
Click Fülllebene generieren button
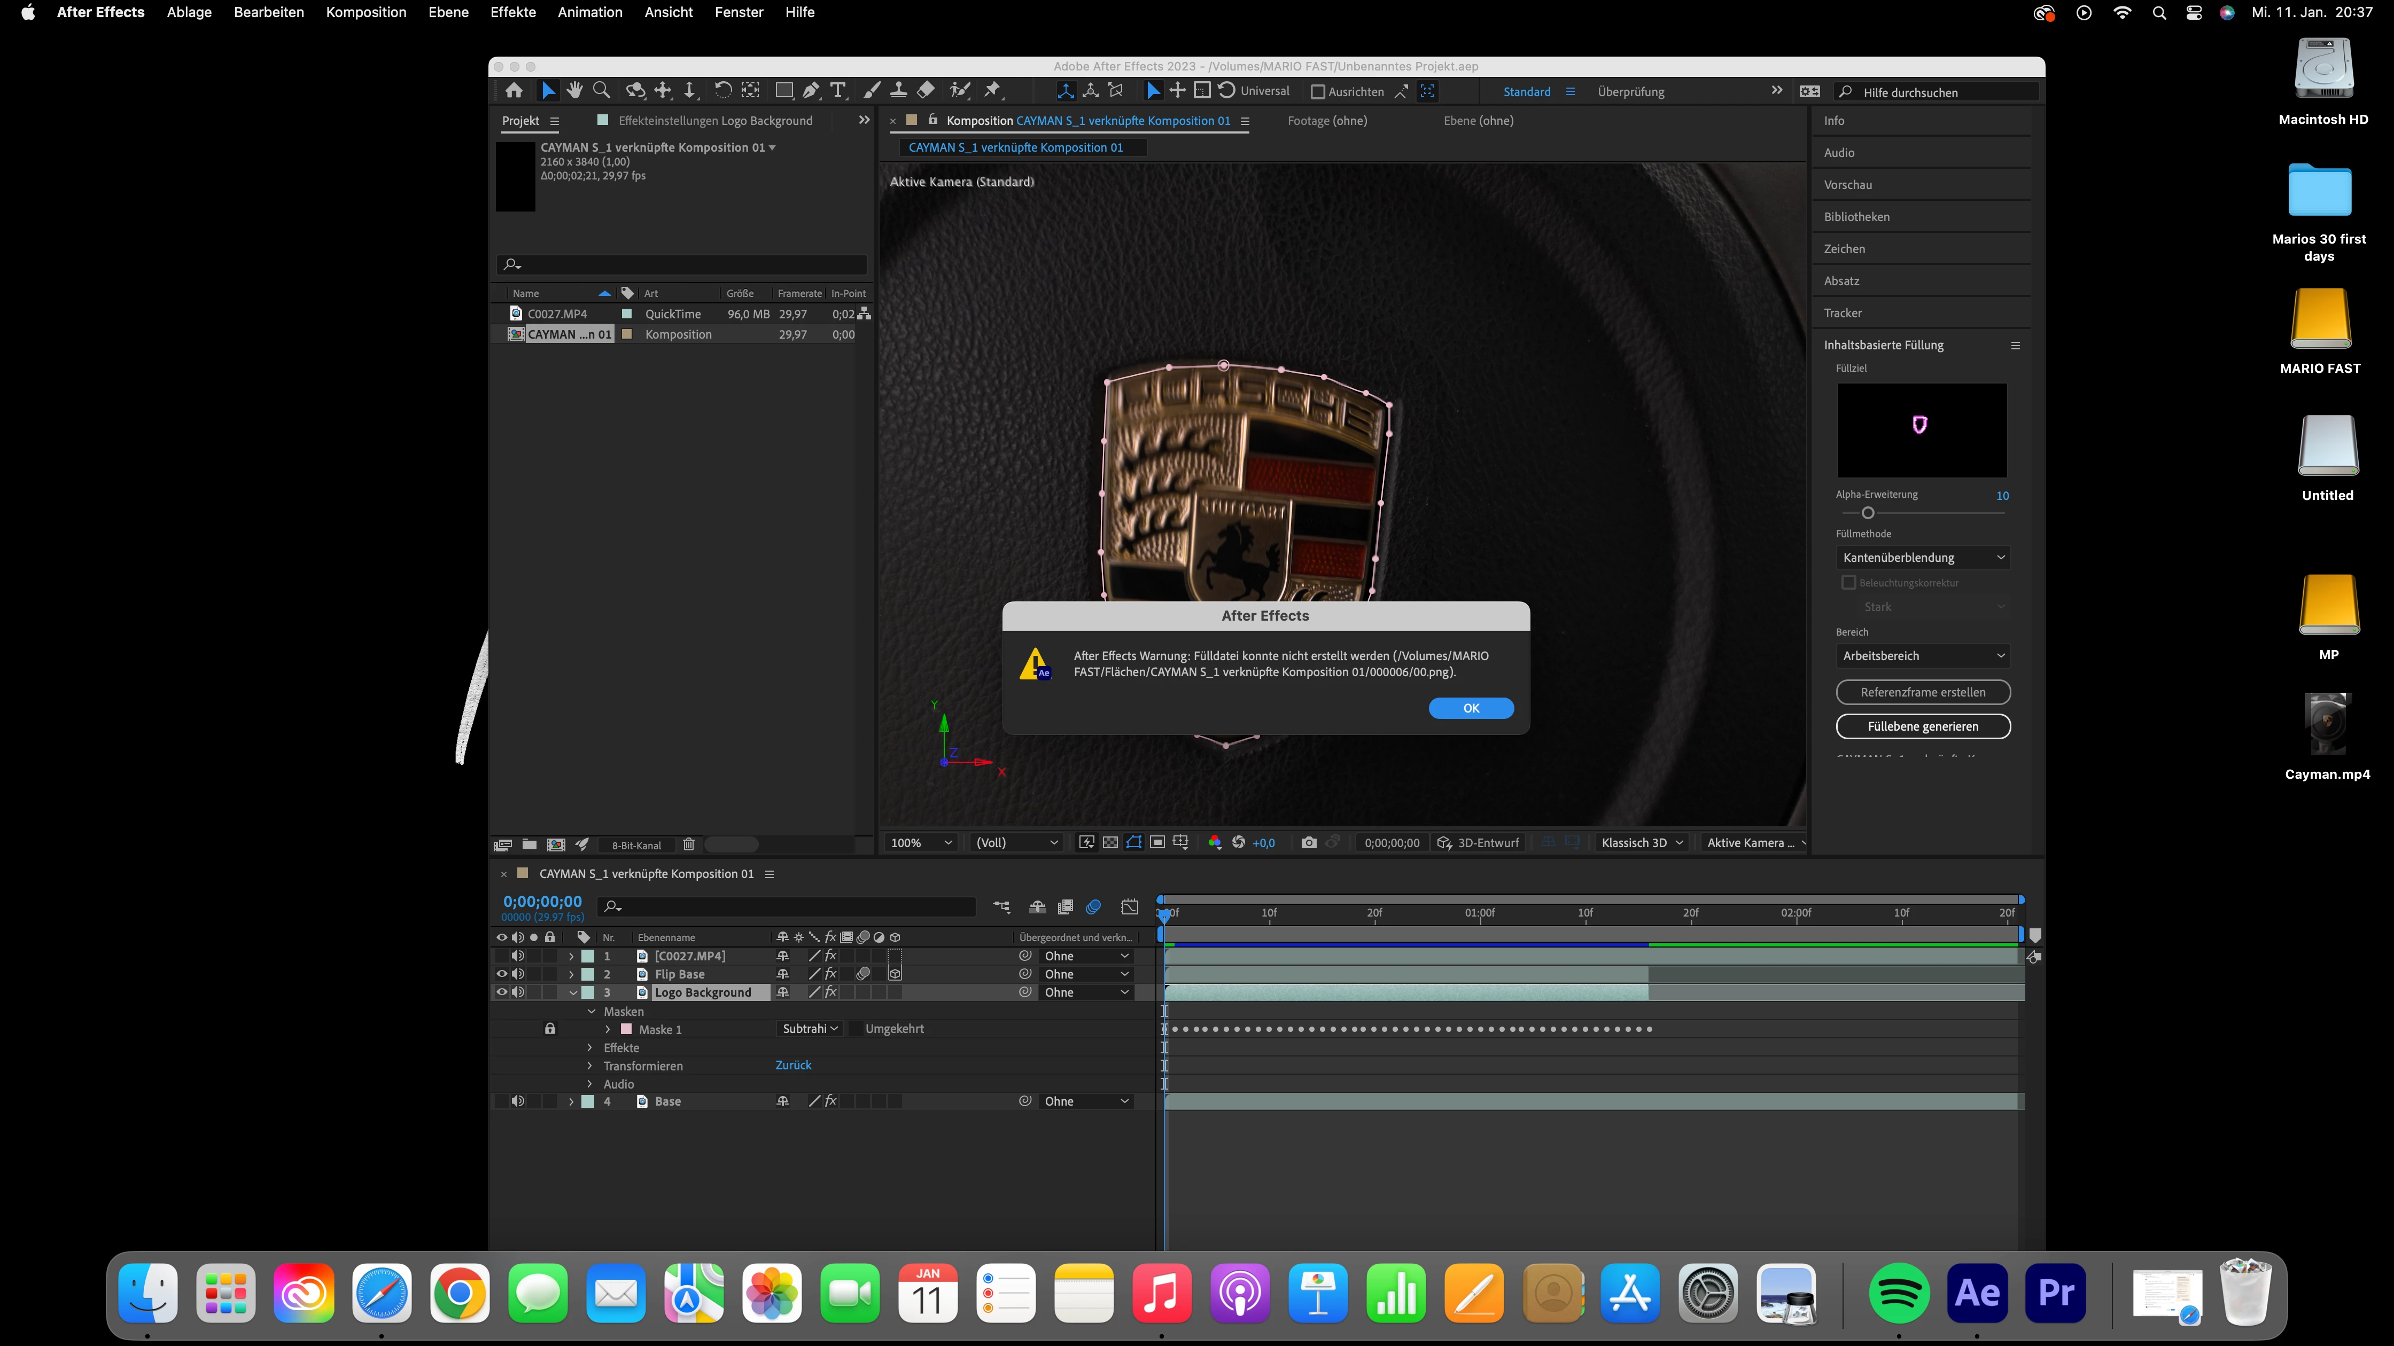click(x=1922, y=726)
